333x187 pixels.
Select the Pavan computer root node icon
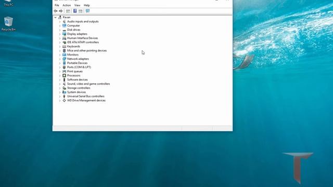[60, 17]
